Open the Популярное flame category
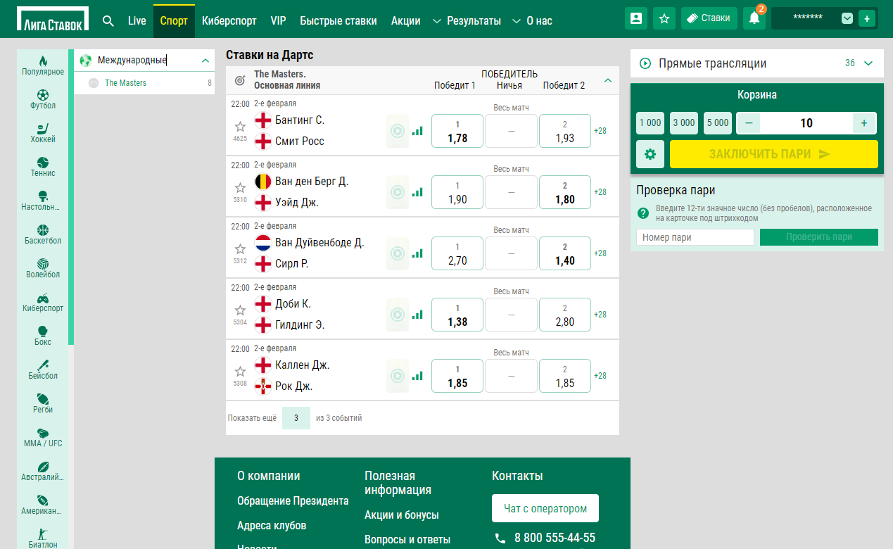 43,65
